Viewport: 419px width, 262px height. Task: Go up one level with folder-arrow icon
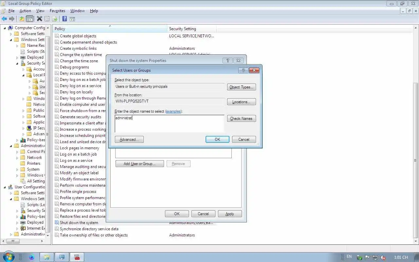[x=22, y=19]
